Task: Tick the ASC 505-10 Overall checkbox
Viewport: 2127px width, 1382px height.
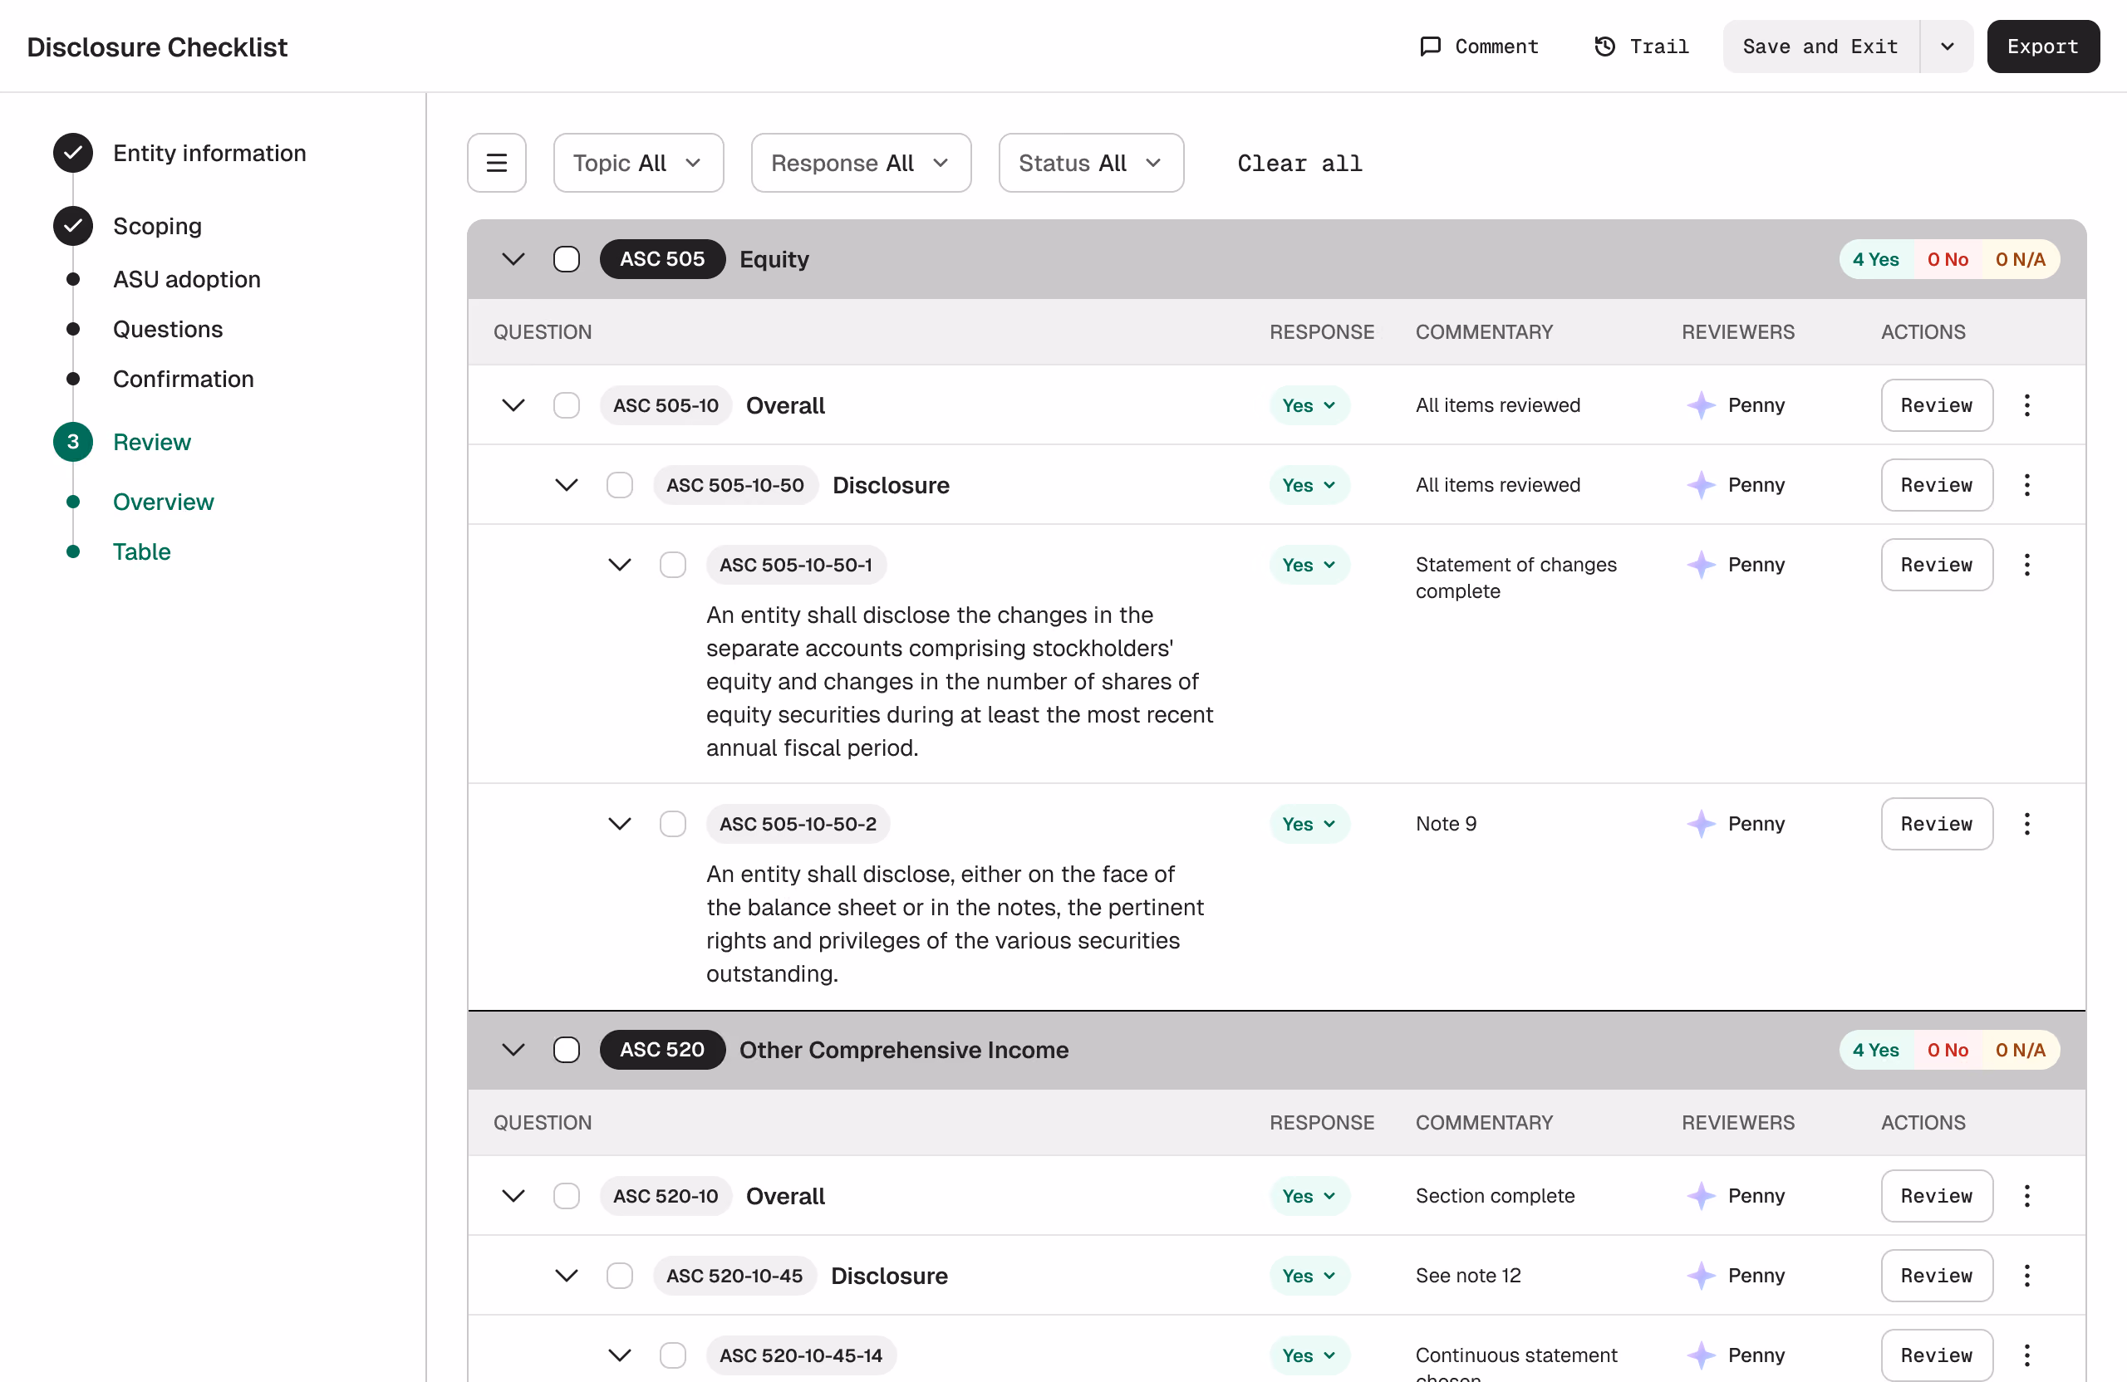Action: coord(567,405)
